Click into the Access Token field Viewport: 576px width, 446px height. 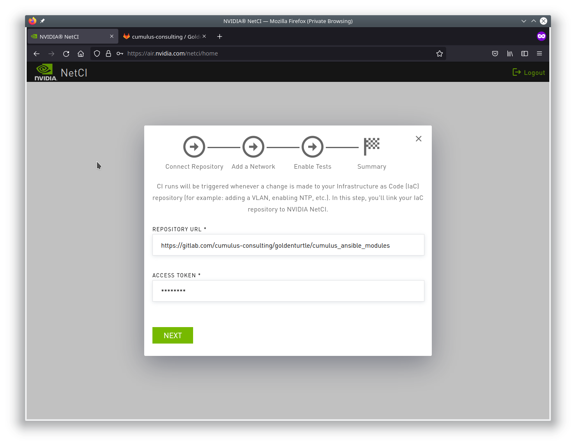[288, 291]
